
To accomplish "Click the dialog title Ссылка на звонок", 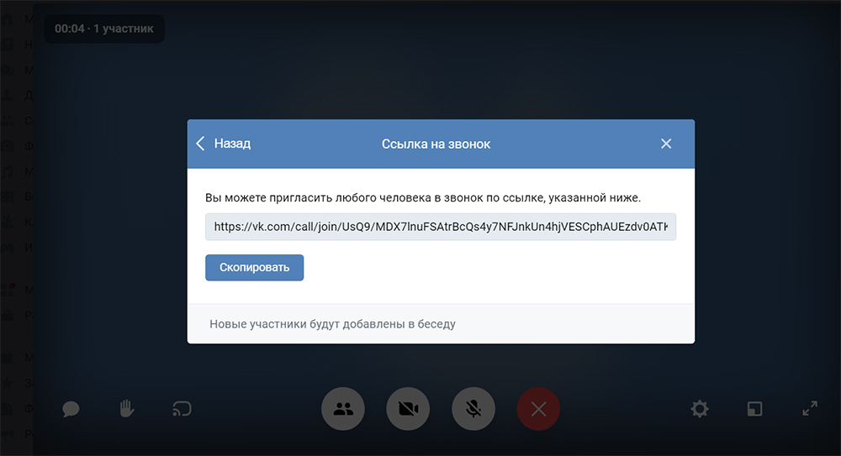I will pyautogui.click(x=436, y=144).
